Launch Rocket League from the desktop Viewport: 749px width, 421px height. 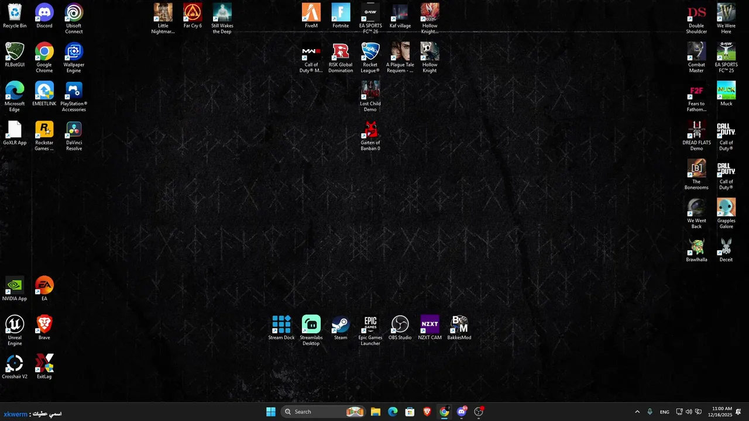[370, 58]
